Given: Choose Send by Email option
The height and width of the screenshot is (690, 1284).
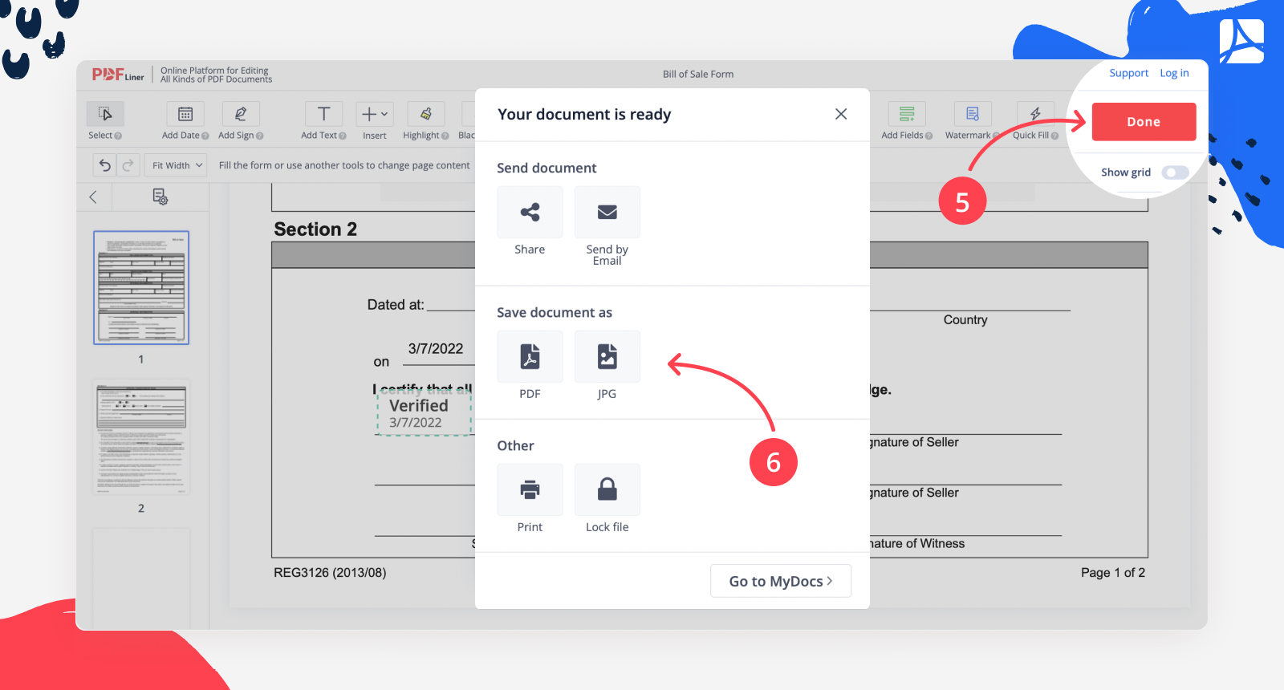Looking at the screenshot, I should (x=607, y=212).
